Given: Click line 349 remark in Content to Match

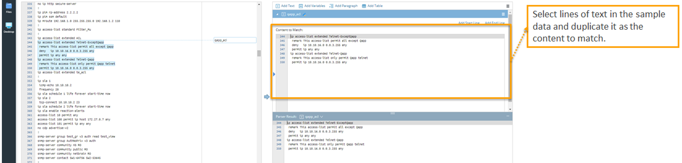Looking at the screenshot, I should [x=330, y=58].
